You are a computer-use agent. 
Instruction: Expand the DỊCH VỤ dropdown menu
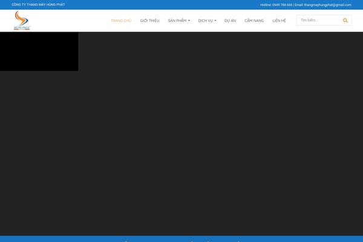tap(207, 21)
